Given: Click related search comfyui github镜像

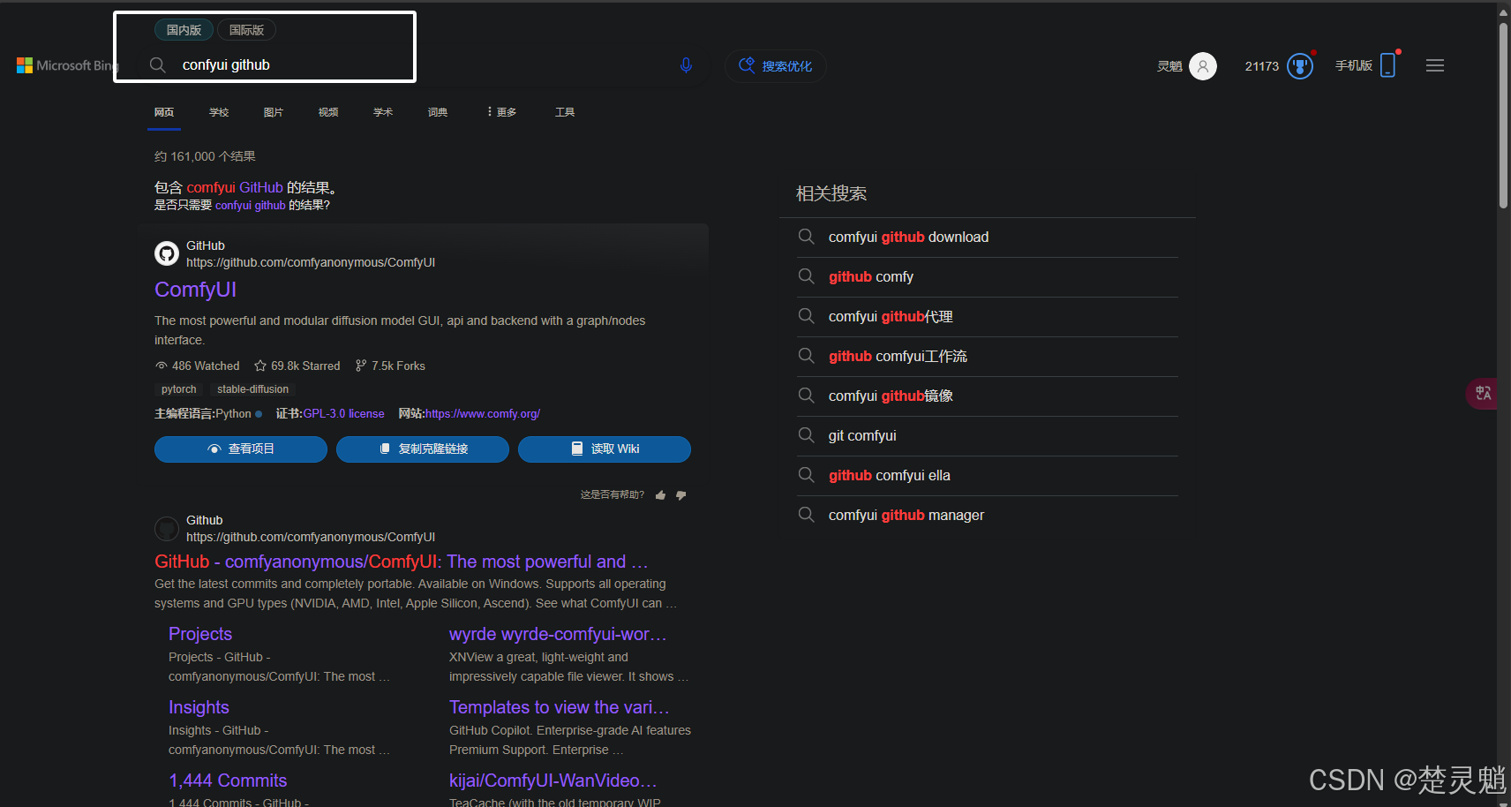Looking at the screenshot, I should [988, 396].
